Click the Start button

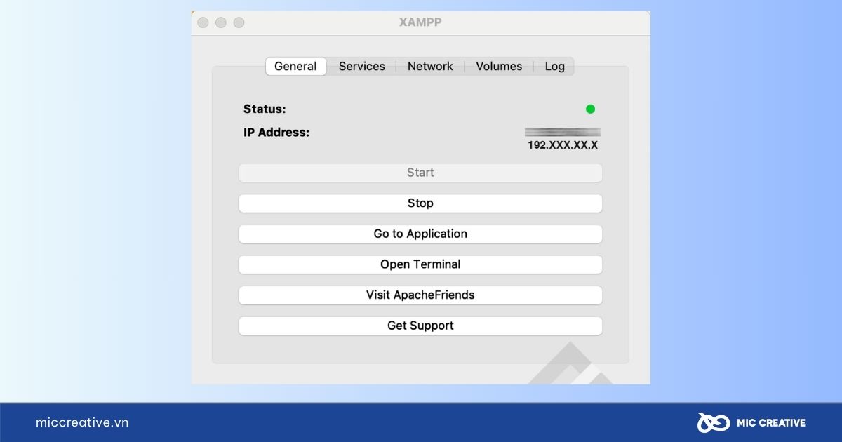[x=420, y=173]
